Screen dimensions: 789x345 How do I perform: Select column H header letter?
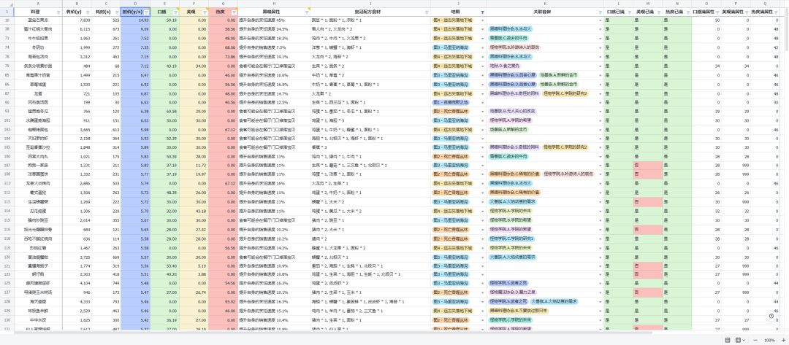[x=274, y=4]
